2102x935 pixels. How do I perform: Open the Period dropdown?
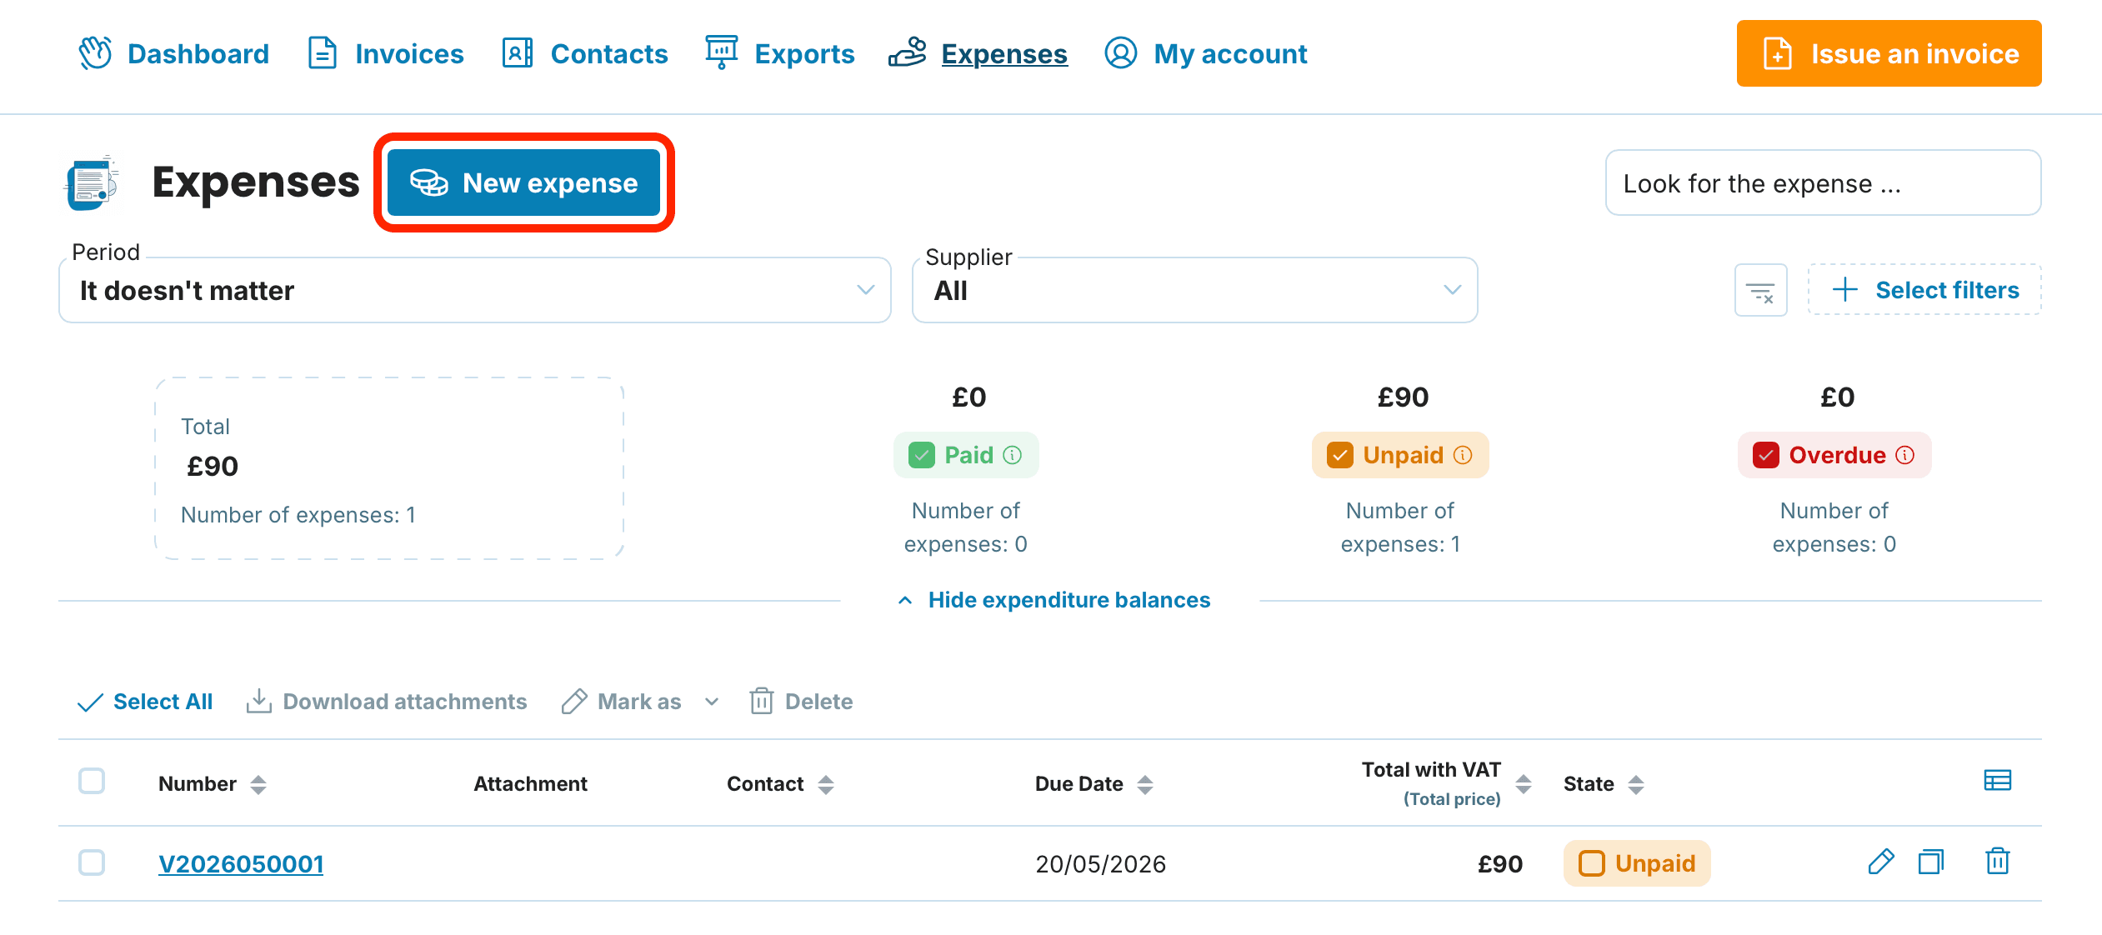point(475,290)
